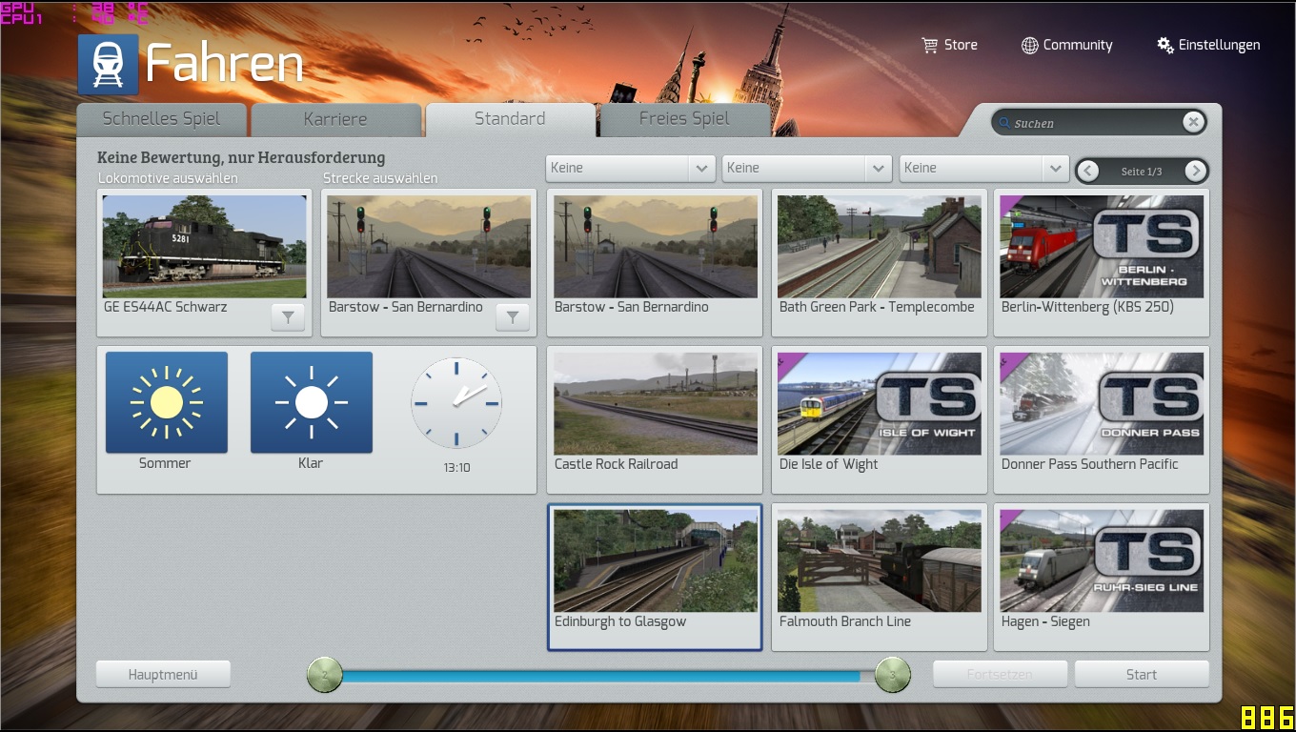Choose the Castle Rock Railroad route
This screenshot has width=1296, height=732.
[656, 419]
